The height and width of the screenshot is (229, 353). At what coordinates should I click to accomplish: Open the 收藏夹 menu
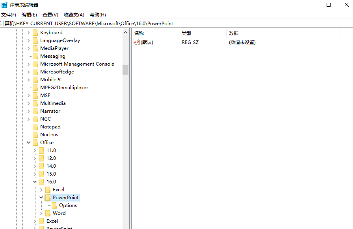pyautogui.click(x=73, y=15)
